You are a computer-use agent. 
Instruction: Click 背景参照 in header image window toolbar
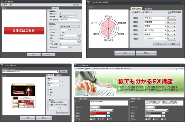point(80,69)
